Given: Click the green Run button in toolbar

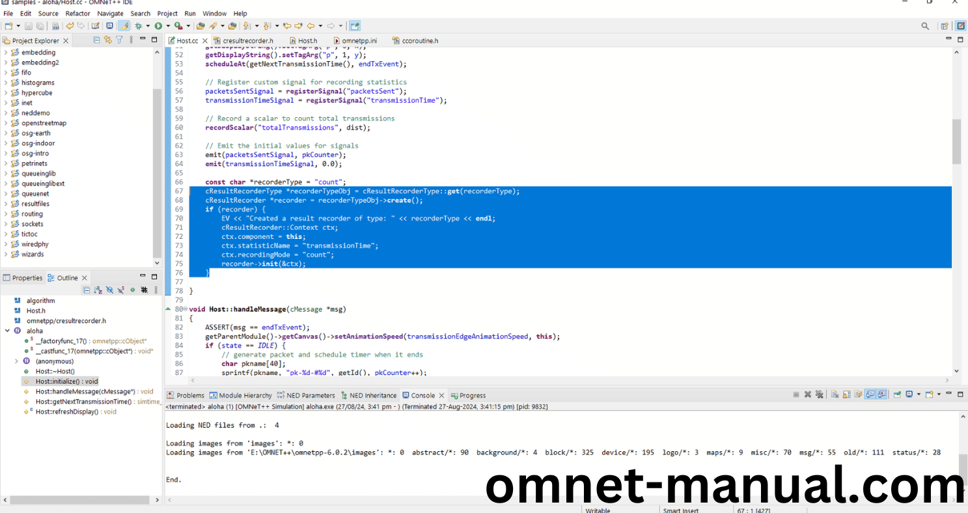Looking at the screenshot, I should (x=158, y=26).
